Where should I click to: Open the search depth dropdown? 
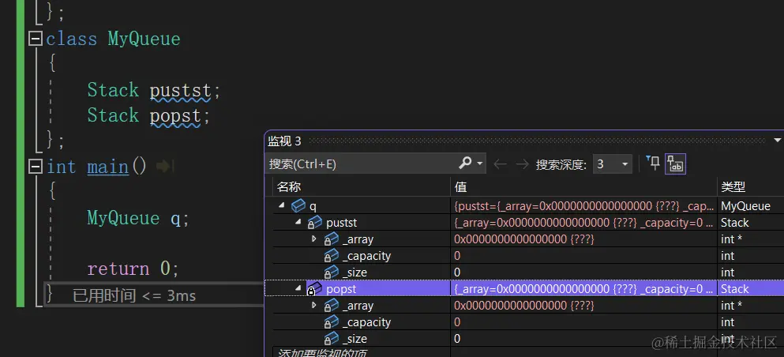click(625, 164)
